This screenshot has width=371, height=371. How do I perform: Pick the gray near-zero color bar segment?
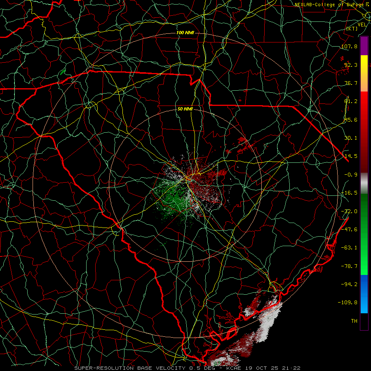click(x=364, y=183)
